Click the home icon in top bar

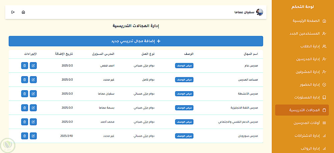coord(23,12)
